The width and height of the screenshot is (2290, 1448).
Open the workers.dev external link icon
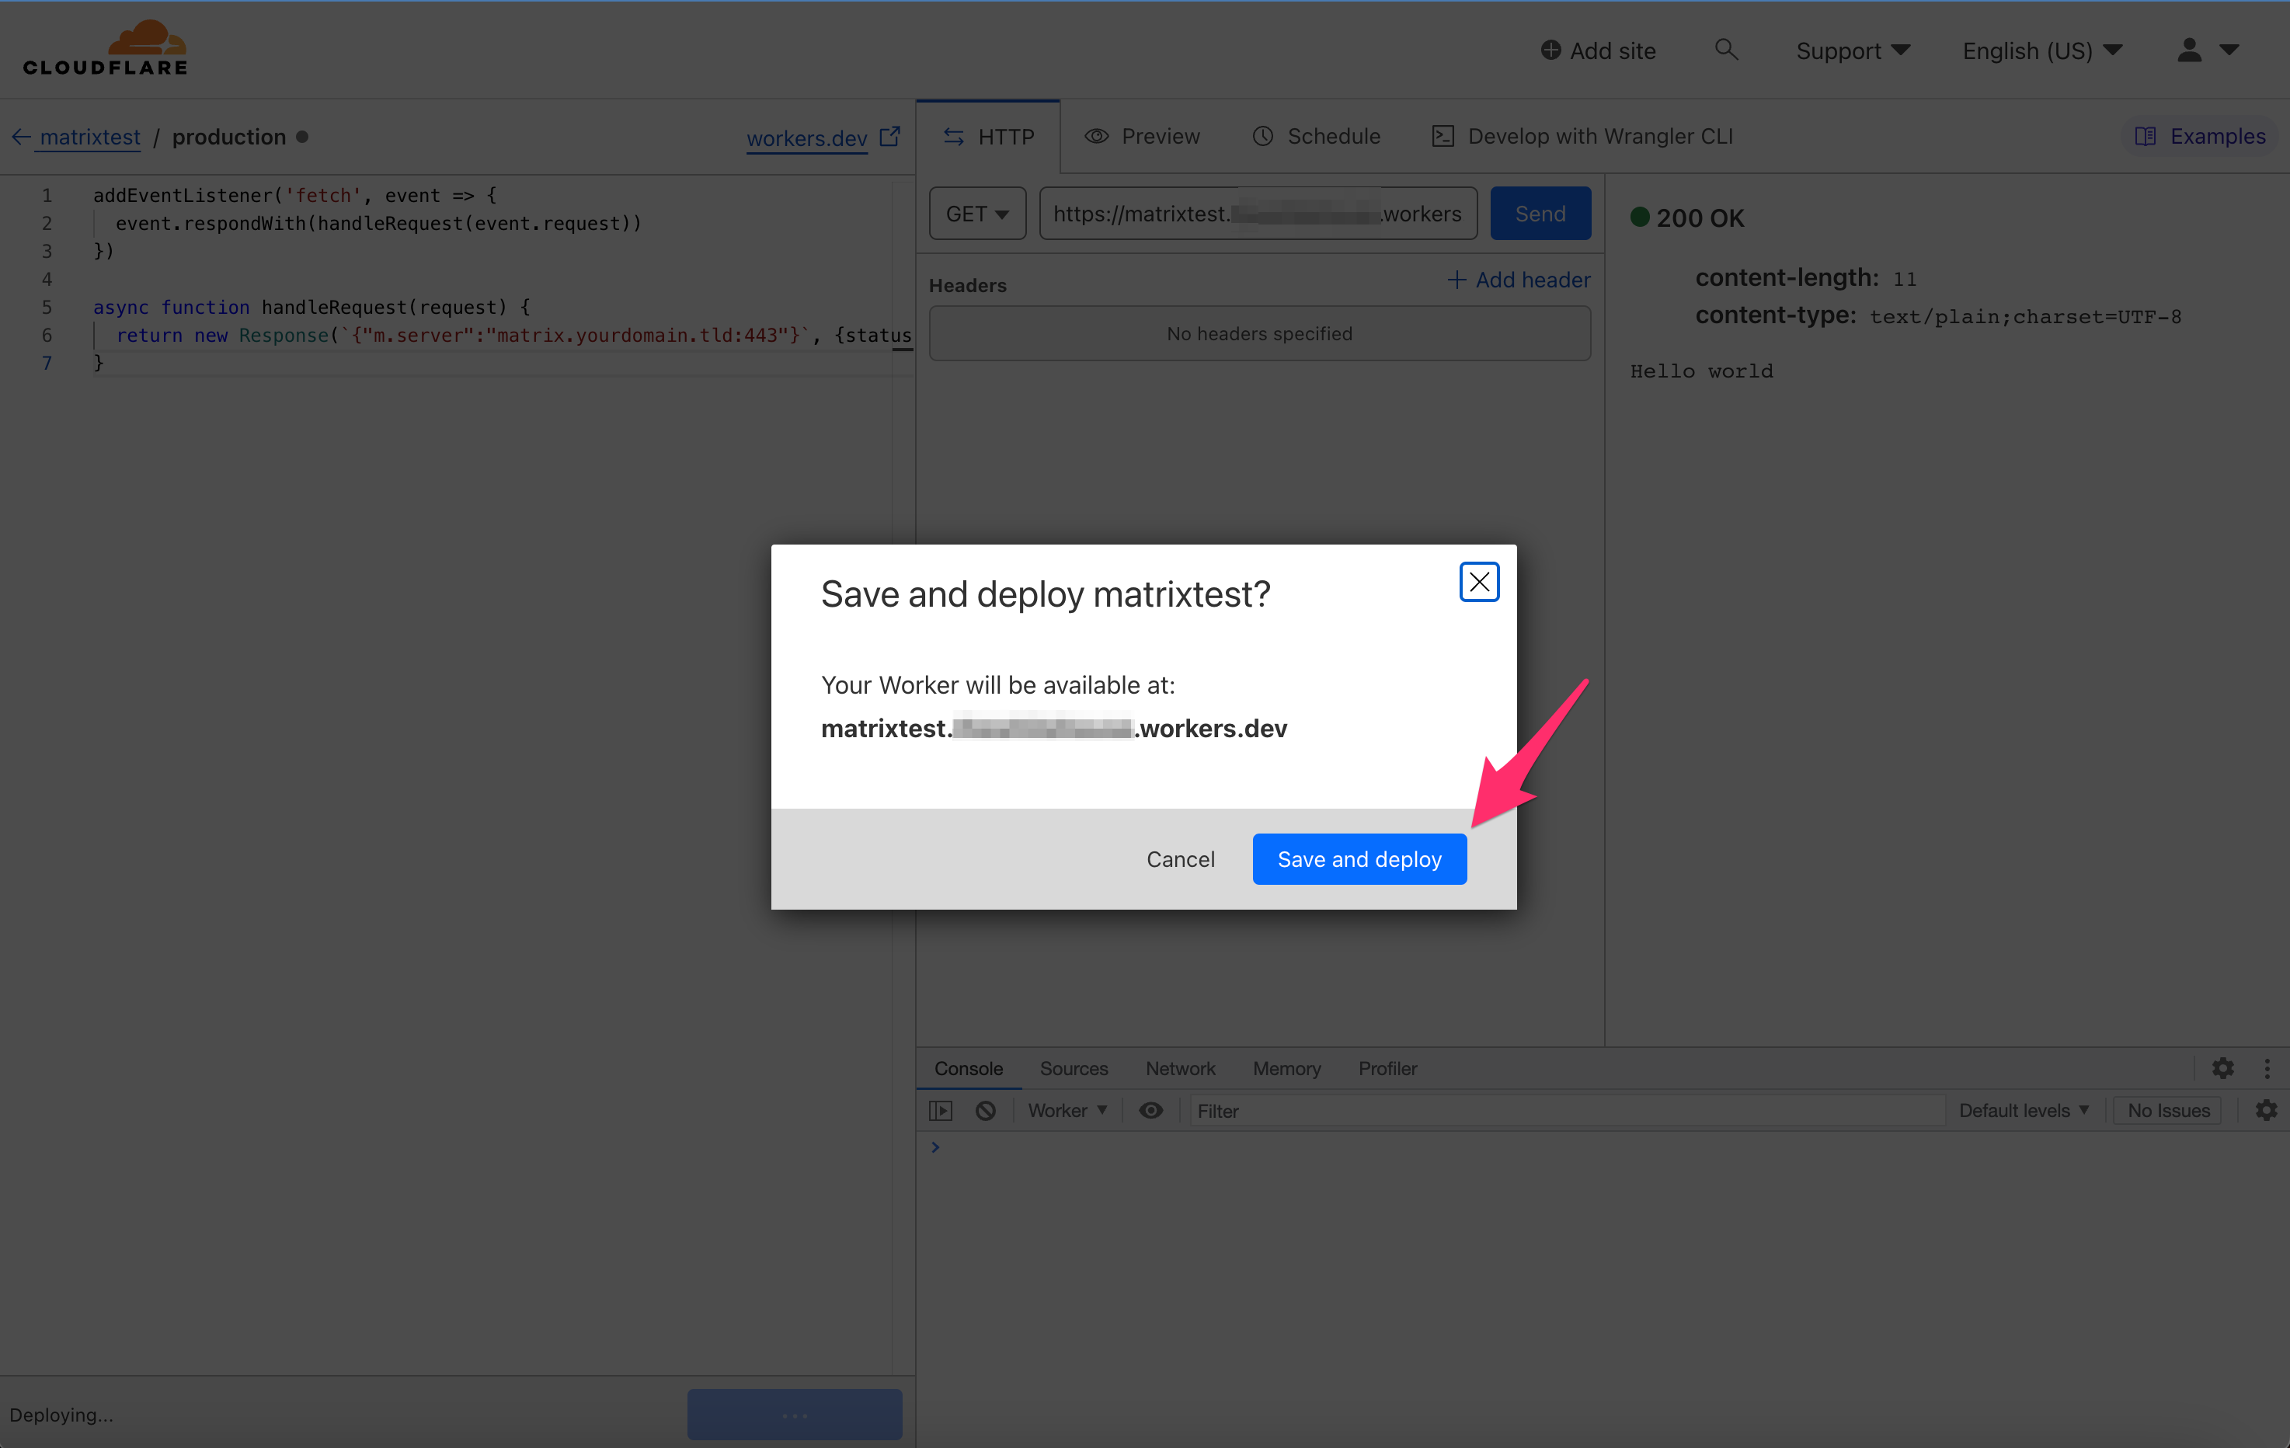(889, 137)
